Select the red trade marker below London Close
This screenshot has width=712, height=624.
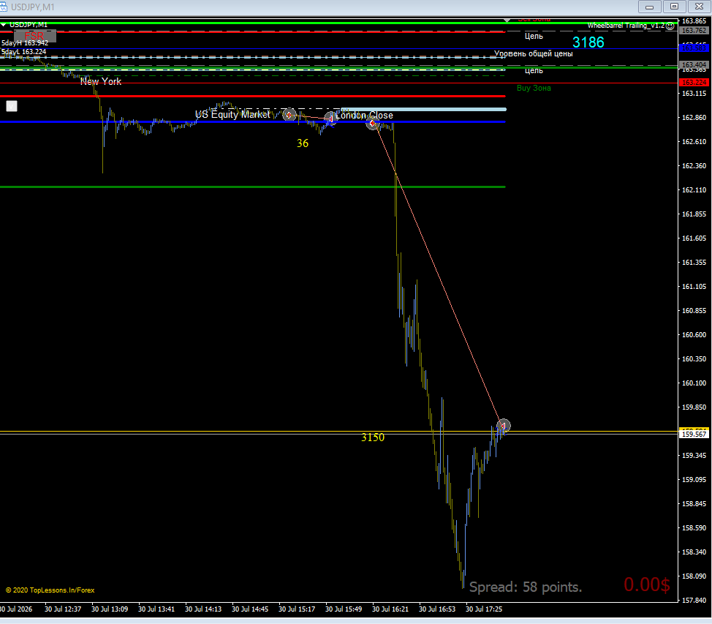[373, 123]
